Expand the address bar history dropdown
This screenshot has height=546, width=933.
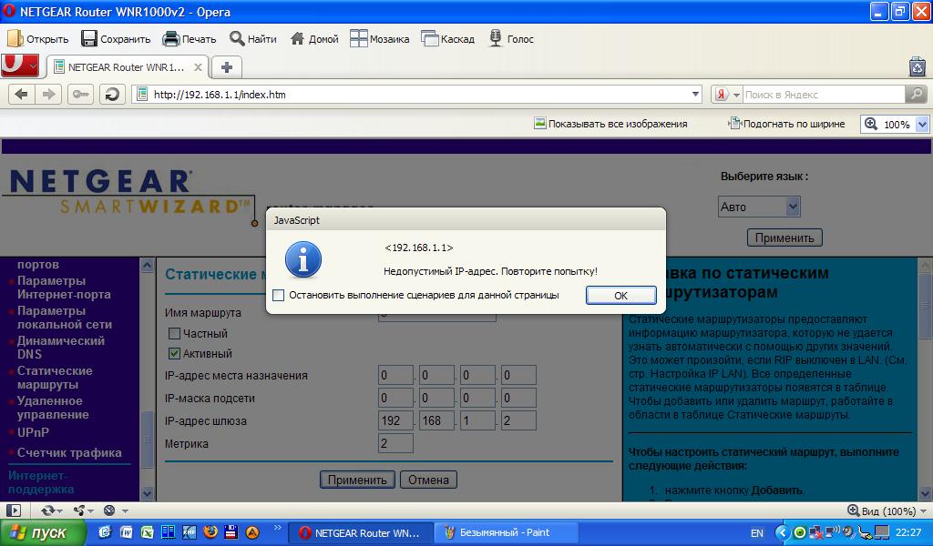(x=696, y=94)
